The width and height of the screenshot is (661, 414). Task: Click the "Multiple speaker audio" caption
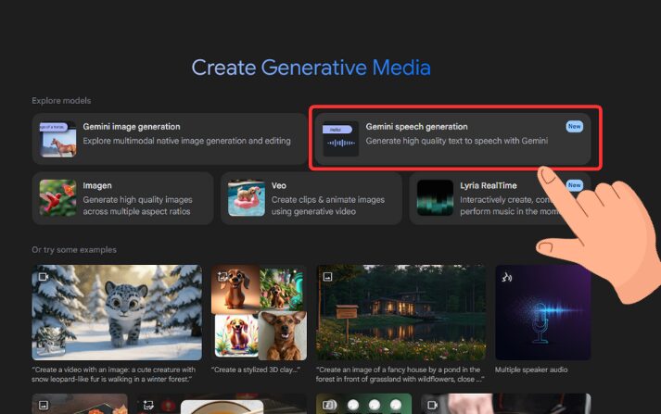pos(531,370)
